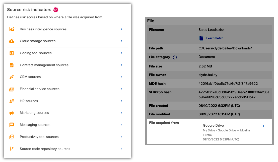
Task: Expand the Google Drive acquisition details
Action: (x=263, y=126)
